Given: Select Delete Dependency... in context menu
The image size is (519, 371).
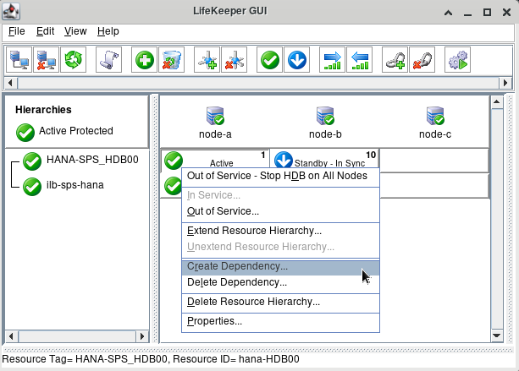Looking at the screenshot, I should pos(280,282).
